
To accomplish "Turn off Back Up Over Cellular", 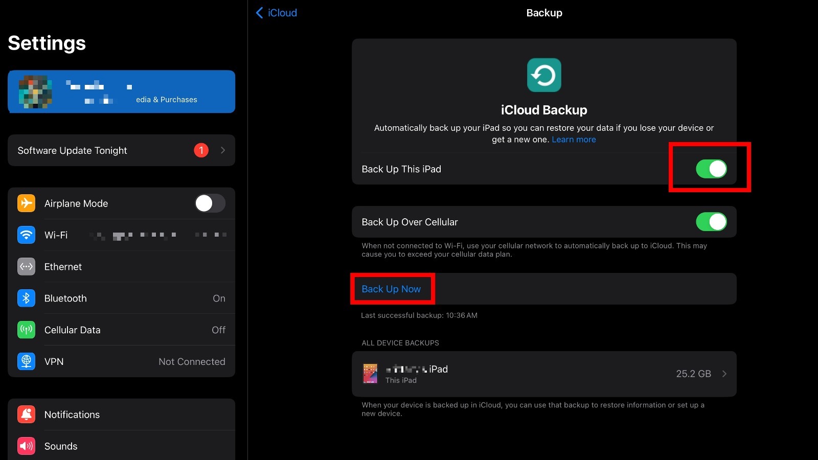I will point(711,222).
